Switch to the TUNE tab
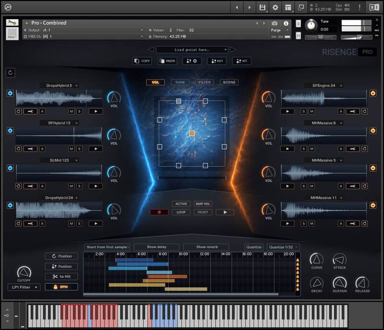The image size is (384, 330). coord(180,82)
